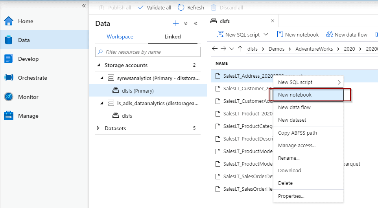Select ls_adls_dataanalytics storage row
Screen dimensions: 378x208
(x=148, y=103)
